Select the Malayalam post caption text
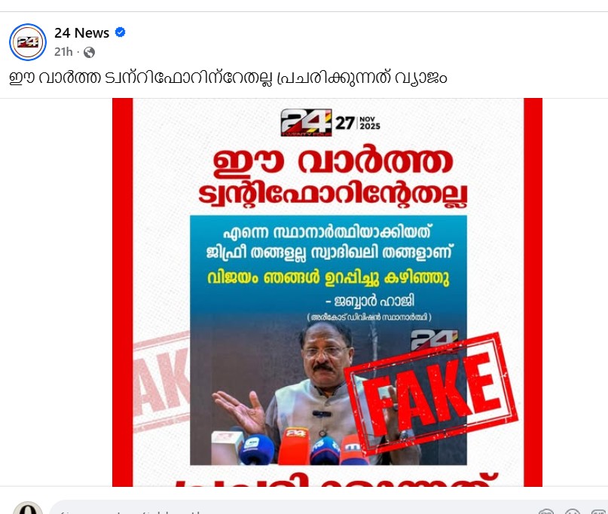This screenshot has height=514, width=608. tap(228, 77)
